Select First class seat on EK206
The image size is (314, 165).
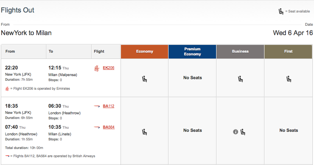click(x=289, y=79)
